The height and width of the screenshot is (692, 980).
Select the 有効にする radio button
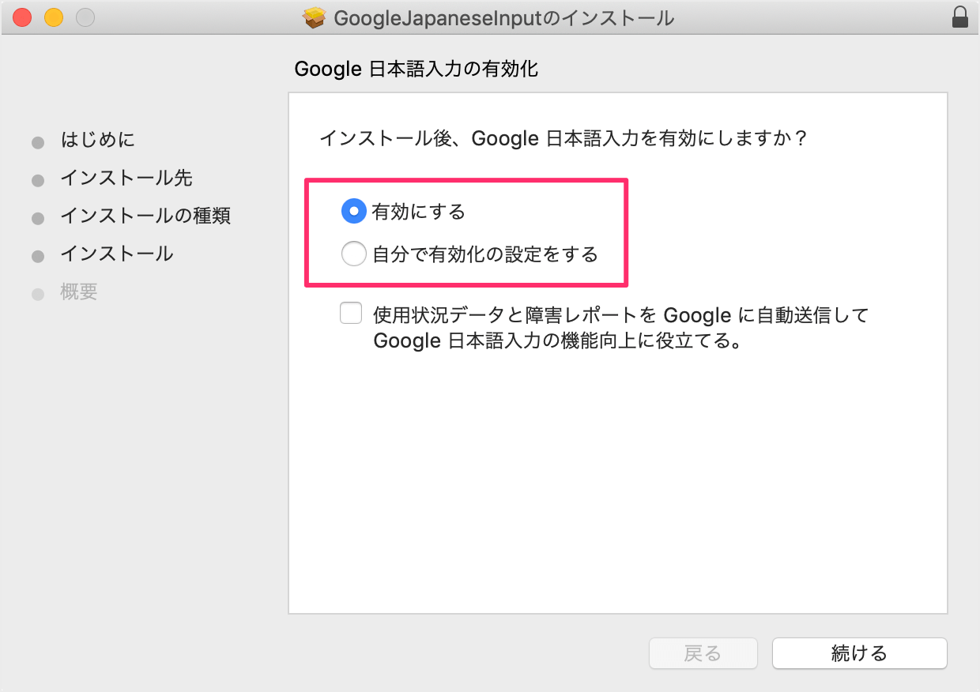[353, 211]
